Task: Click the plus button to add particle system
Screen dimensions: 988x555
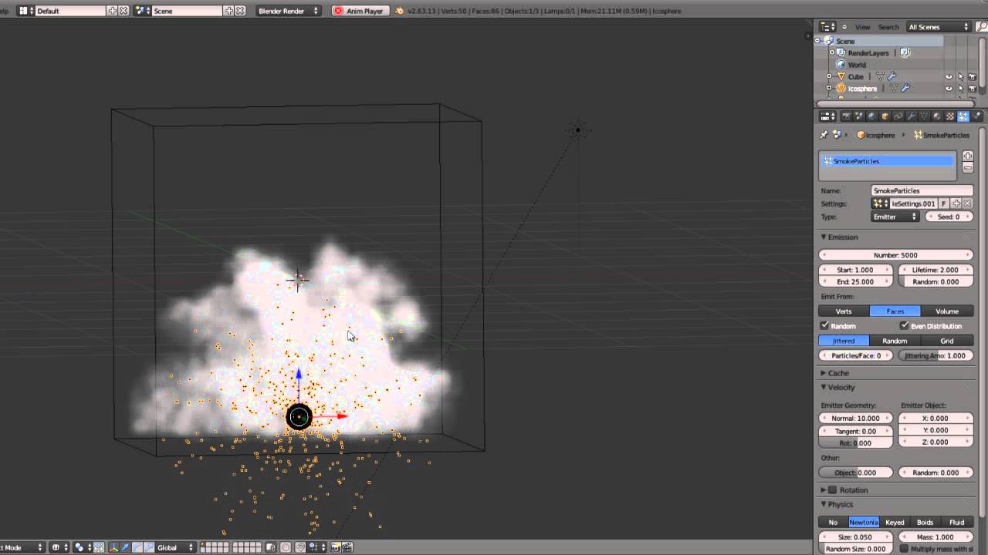Action: 967,156
